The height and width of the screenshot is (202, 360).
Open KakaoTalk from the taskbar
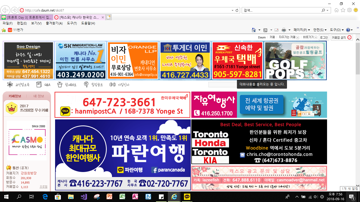pos(187,196)
